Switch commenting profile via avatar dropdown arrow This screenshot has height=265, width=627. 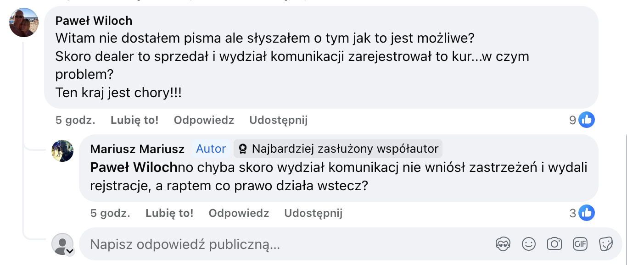pyautogui.click(x=70, y=251)
